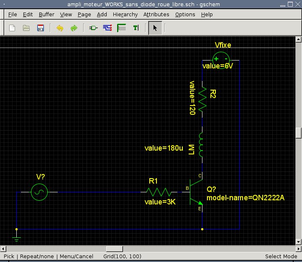Image resolution: width=302 pixels, height=262 pixels.
Task: Open the File menu
Action: click(x=13, y=14)
